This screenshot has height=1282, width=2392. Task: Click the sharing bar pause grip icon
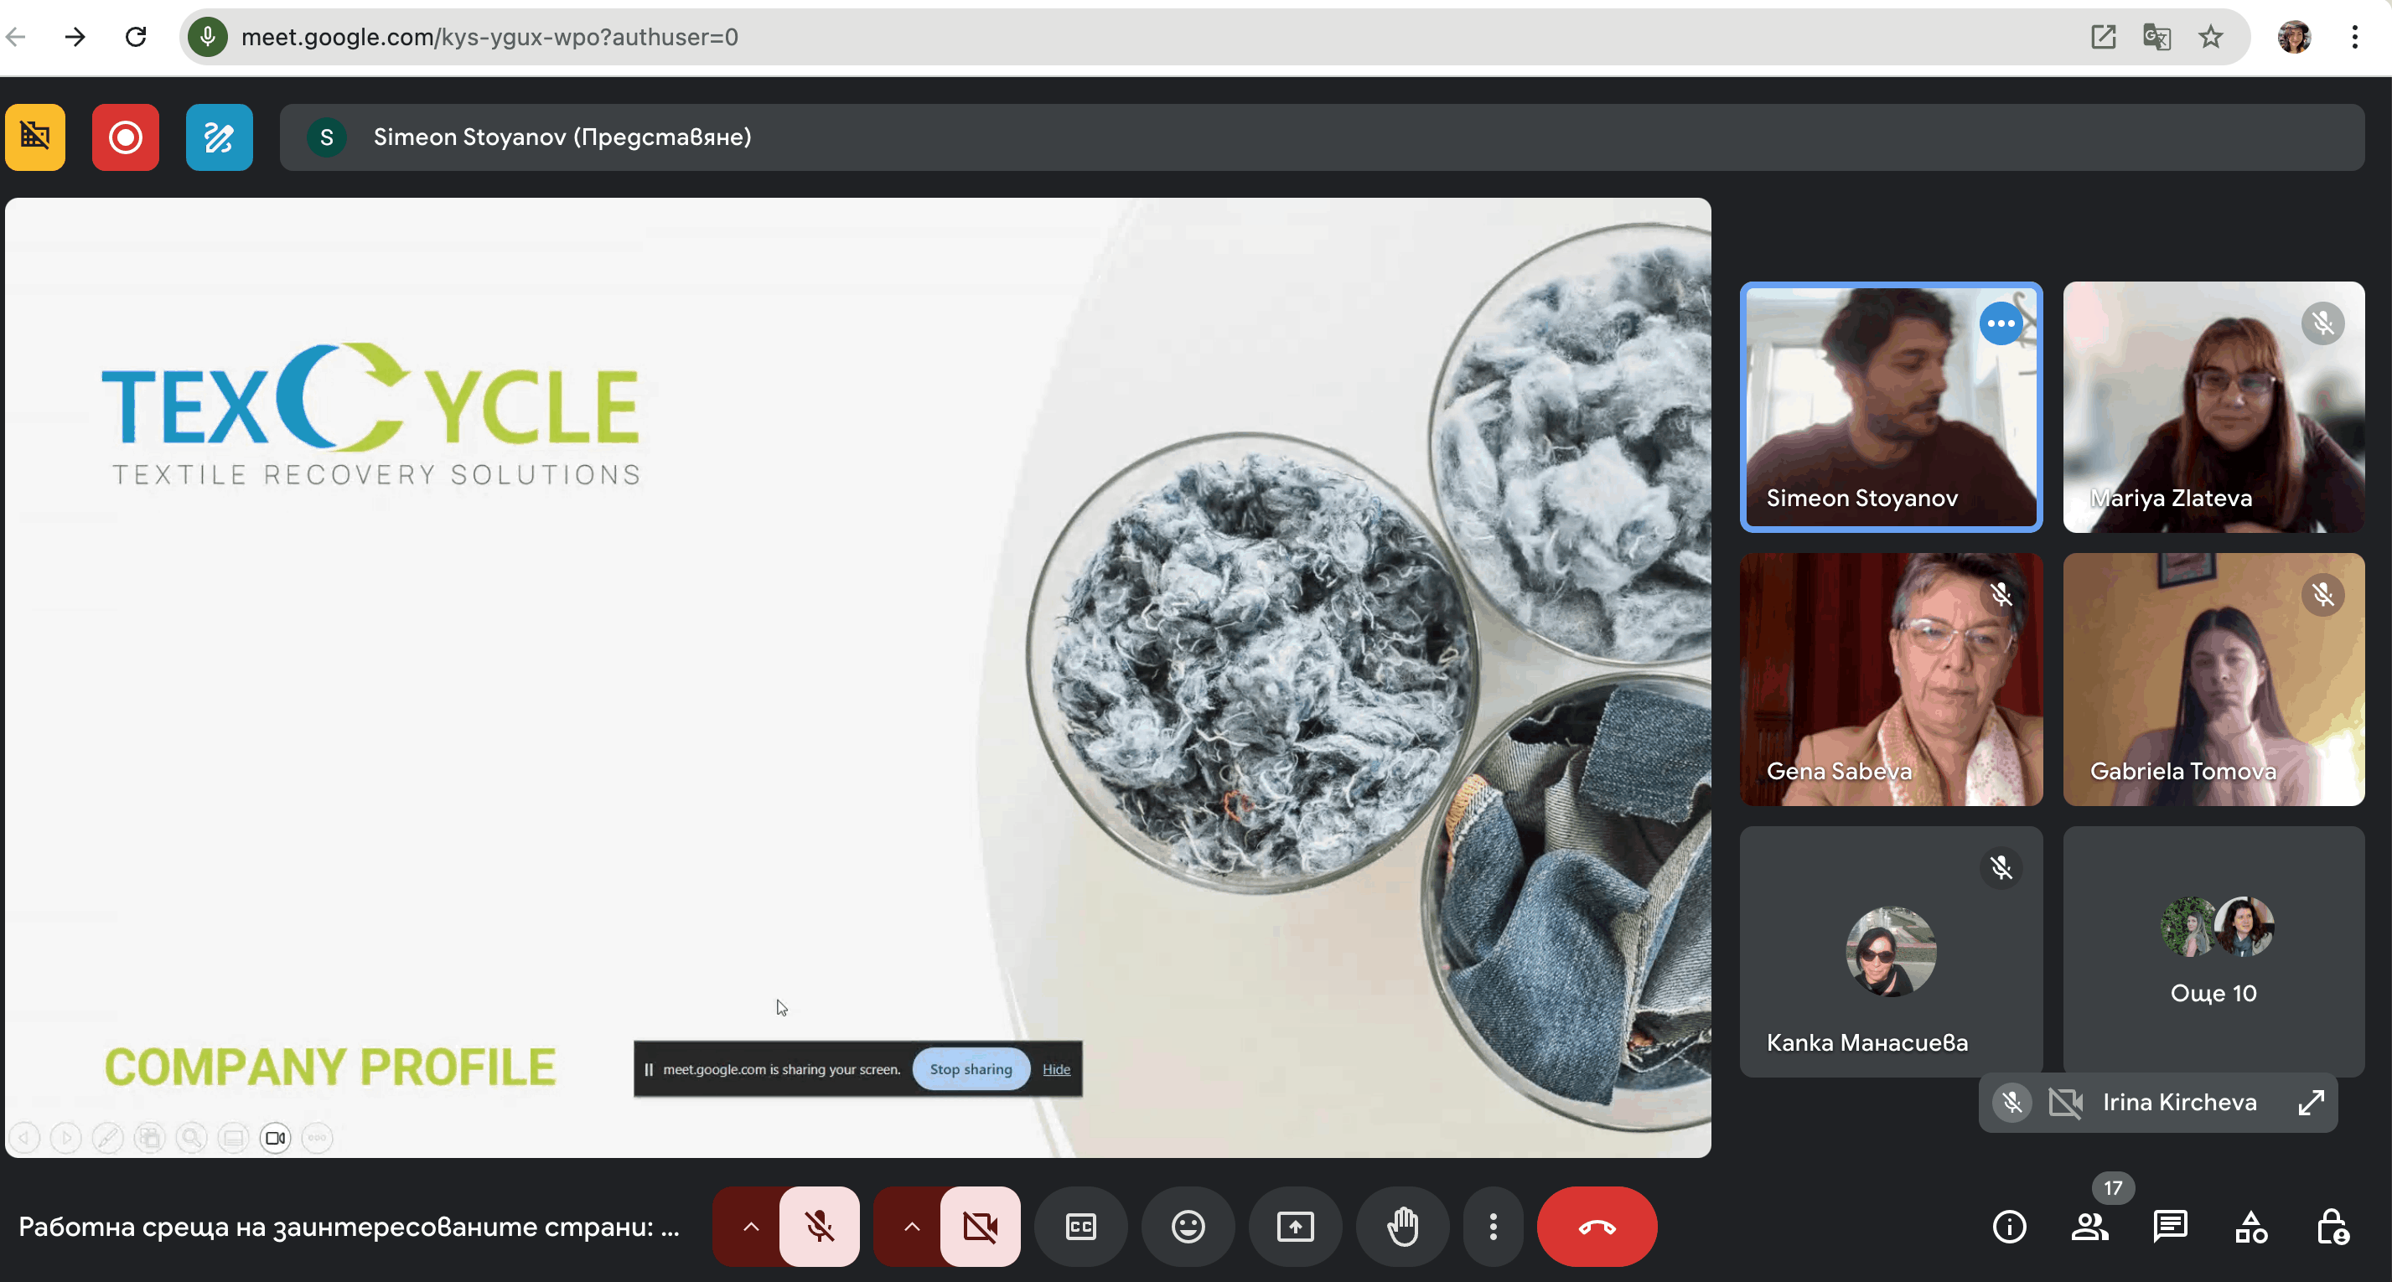pyautogui.click(x=649, y=1069)
